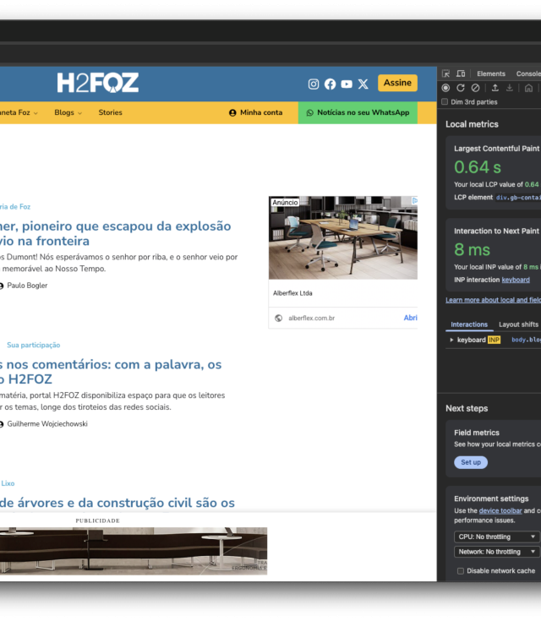Check the Disable network cache checkbox
Viewport: 541px width, 621px height.
461,571
